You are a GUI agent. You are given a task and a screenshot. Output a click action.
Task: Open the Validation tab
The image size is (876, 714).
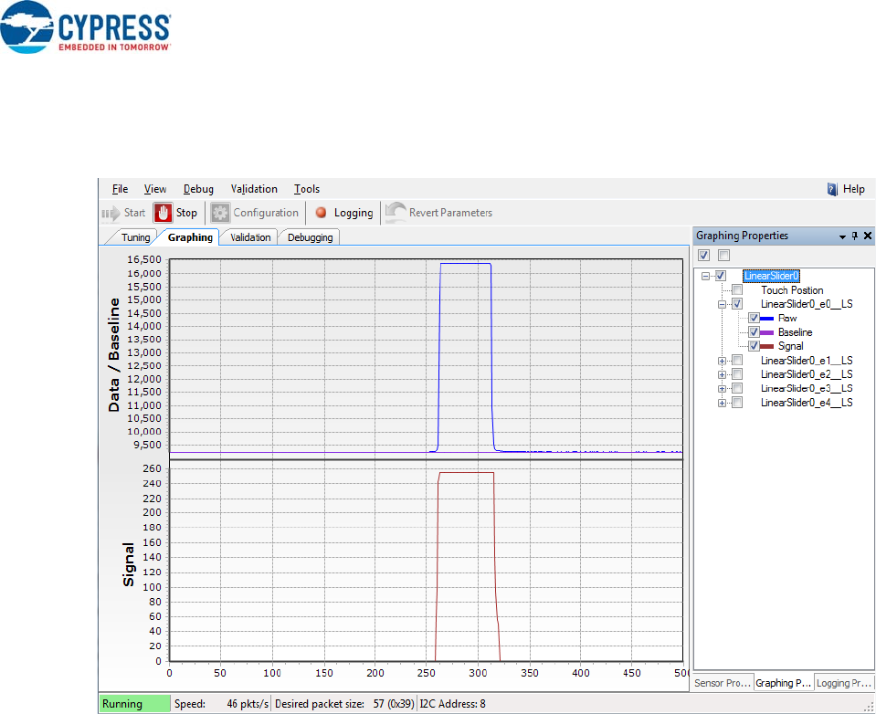[x=250, y=237]
